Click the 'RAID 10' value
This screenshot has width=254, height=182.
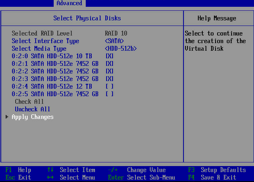(116, 33)
